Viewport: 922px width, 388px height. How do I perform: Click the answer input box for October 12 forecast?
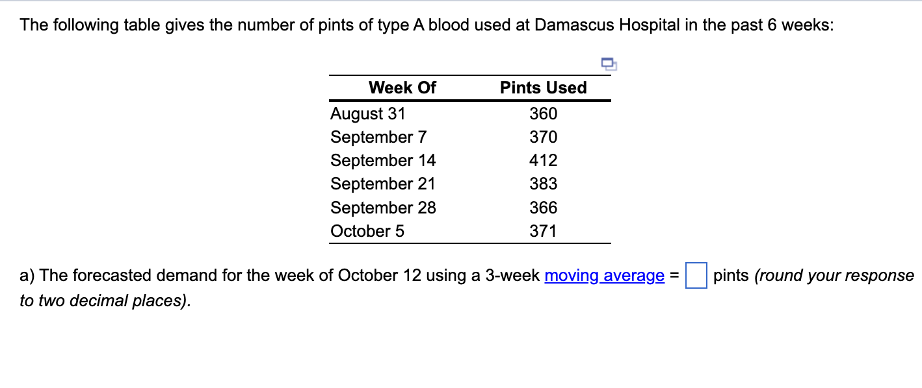point(696,275)
